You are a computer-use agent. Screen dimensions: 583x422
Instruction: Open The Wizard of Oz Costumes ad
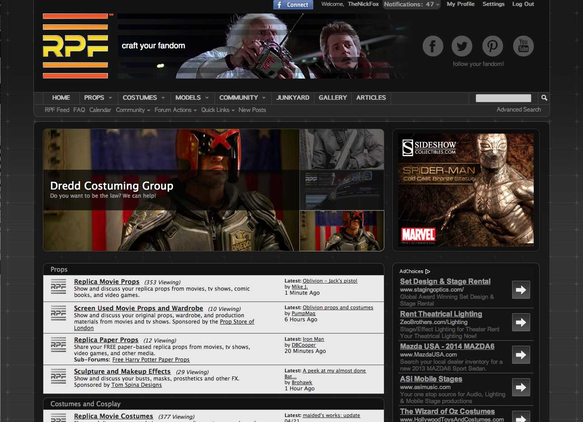point(447,411)
